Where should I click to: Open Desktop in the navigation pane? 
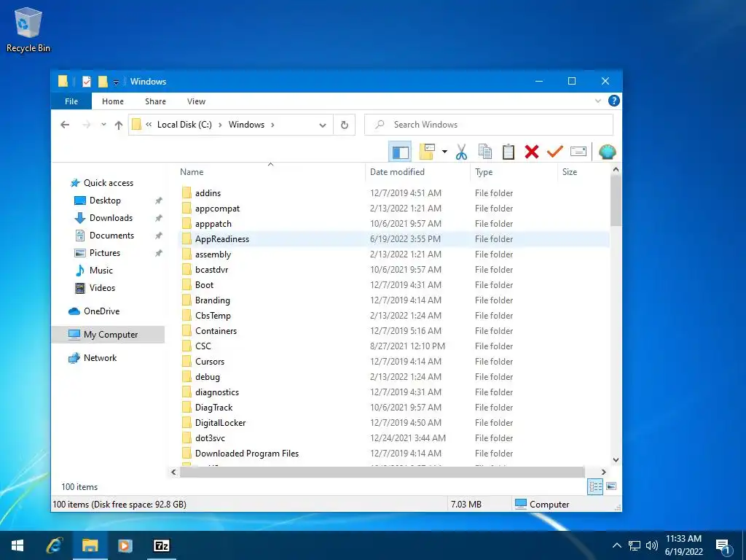coord(105,201)
